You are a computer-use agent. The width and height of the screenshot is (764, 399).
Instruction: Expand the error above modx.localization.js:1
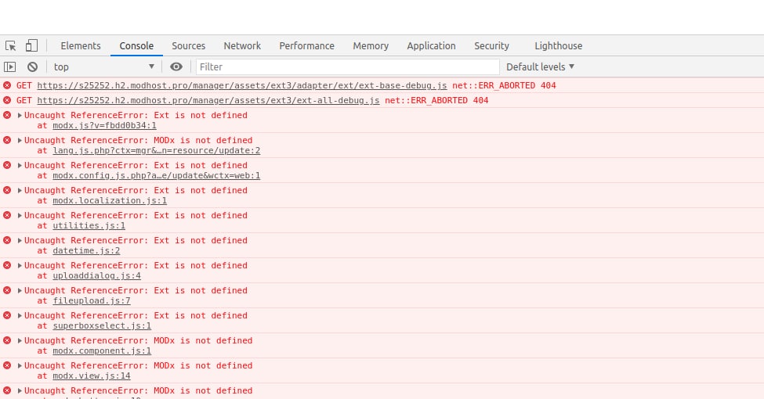click(20, 190)
